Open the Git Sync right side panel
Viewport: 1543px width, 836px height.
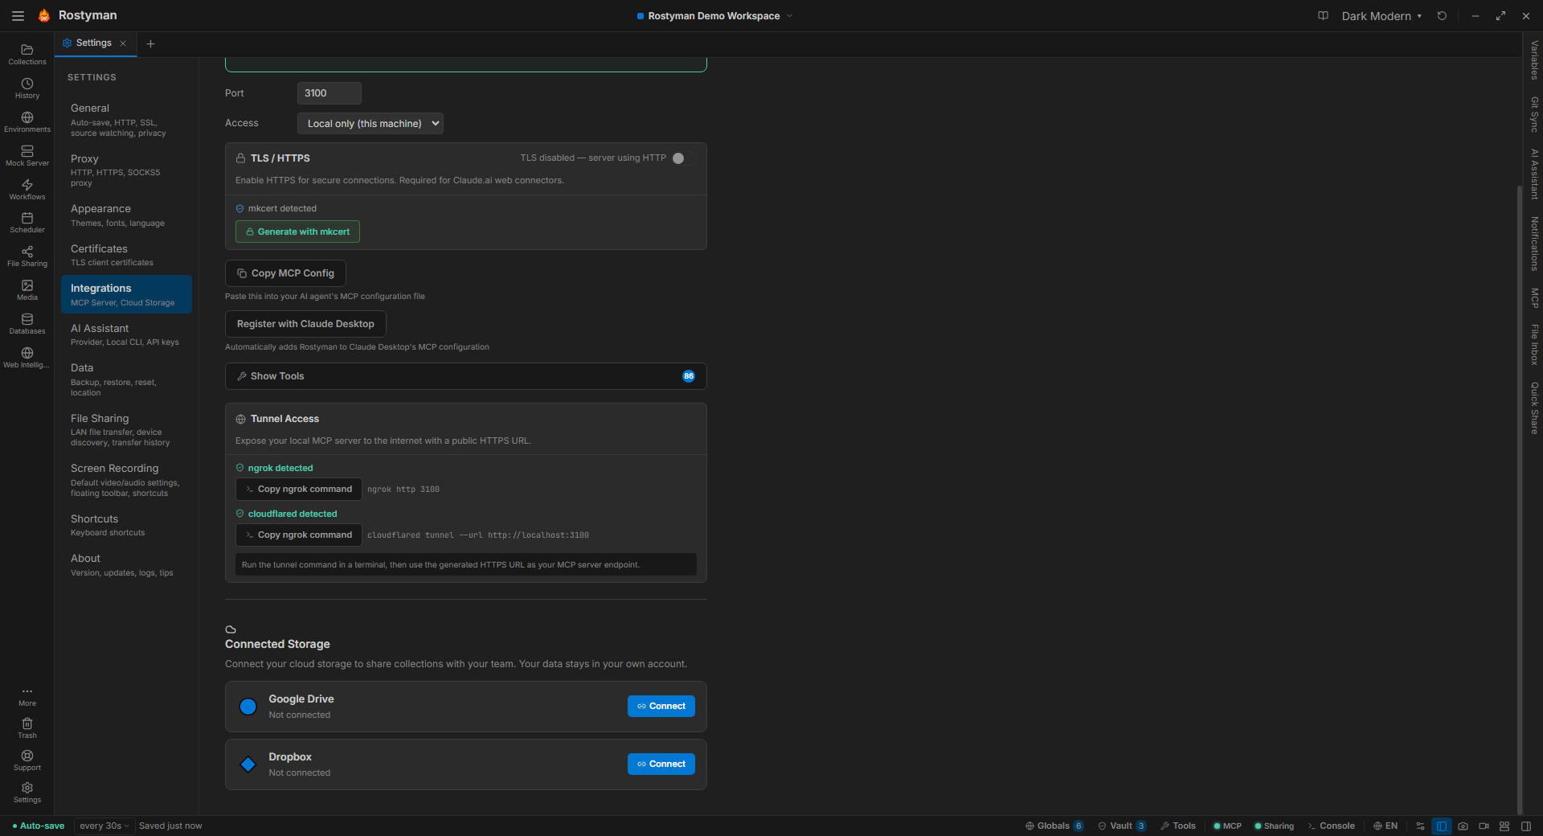pyautogui.click(x=1533, y=114)
